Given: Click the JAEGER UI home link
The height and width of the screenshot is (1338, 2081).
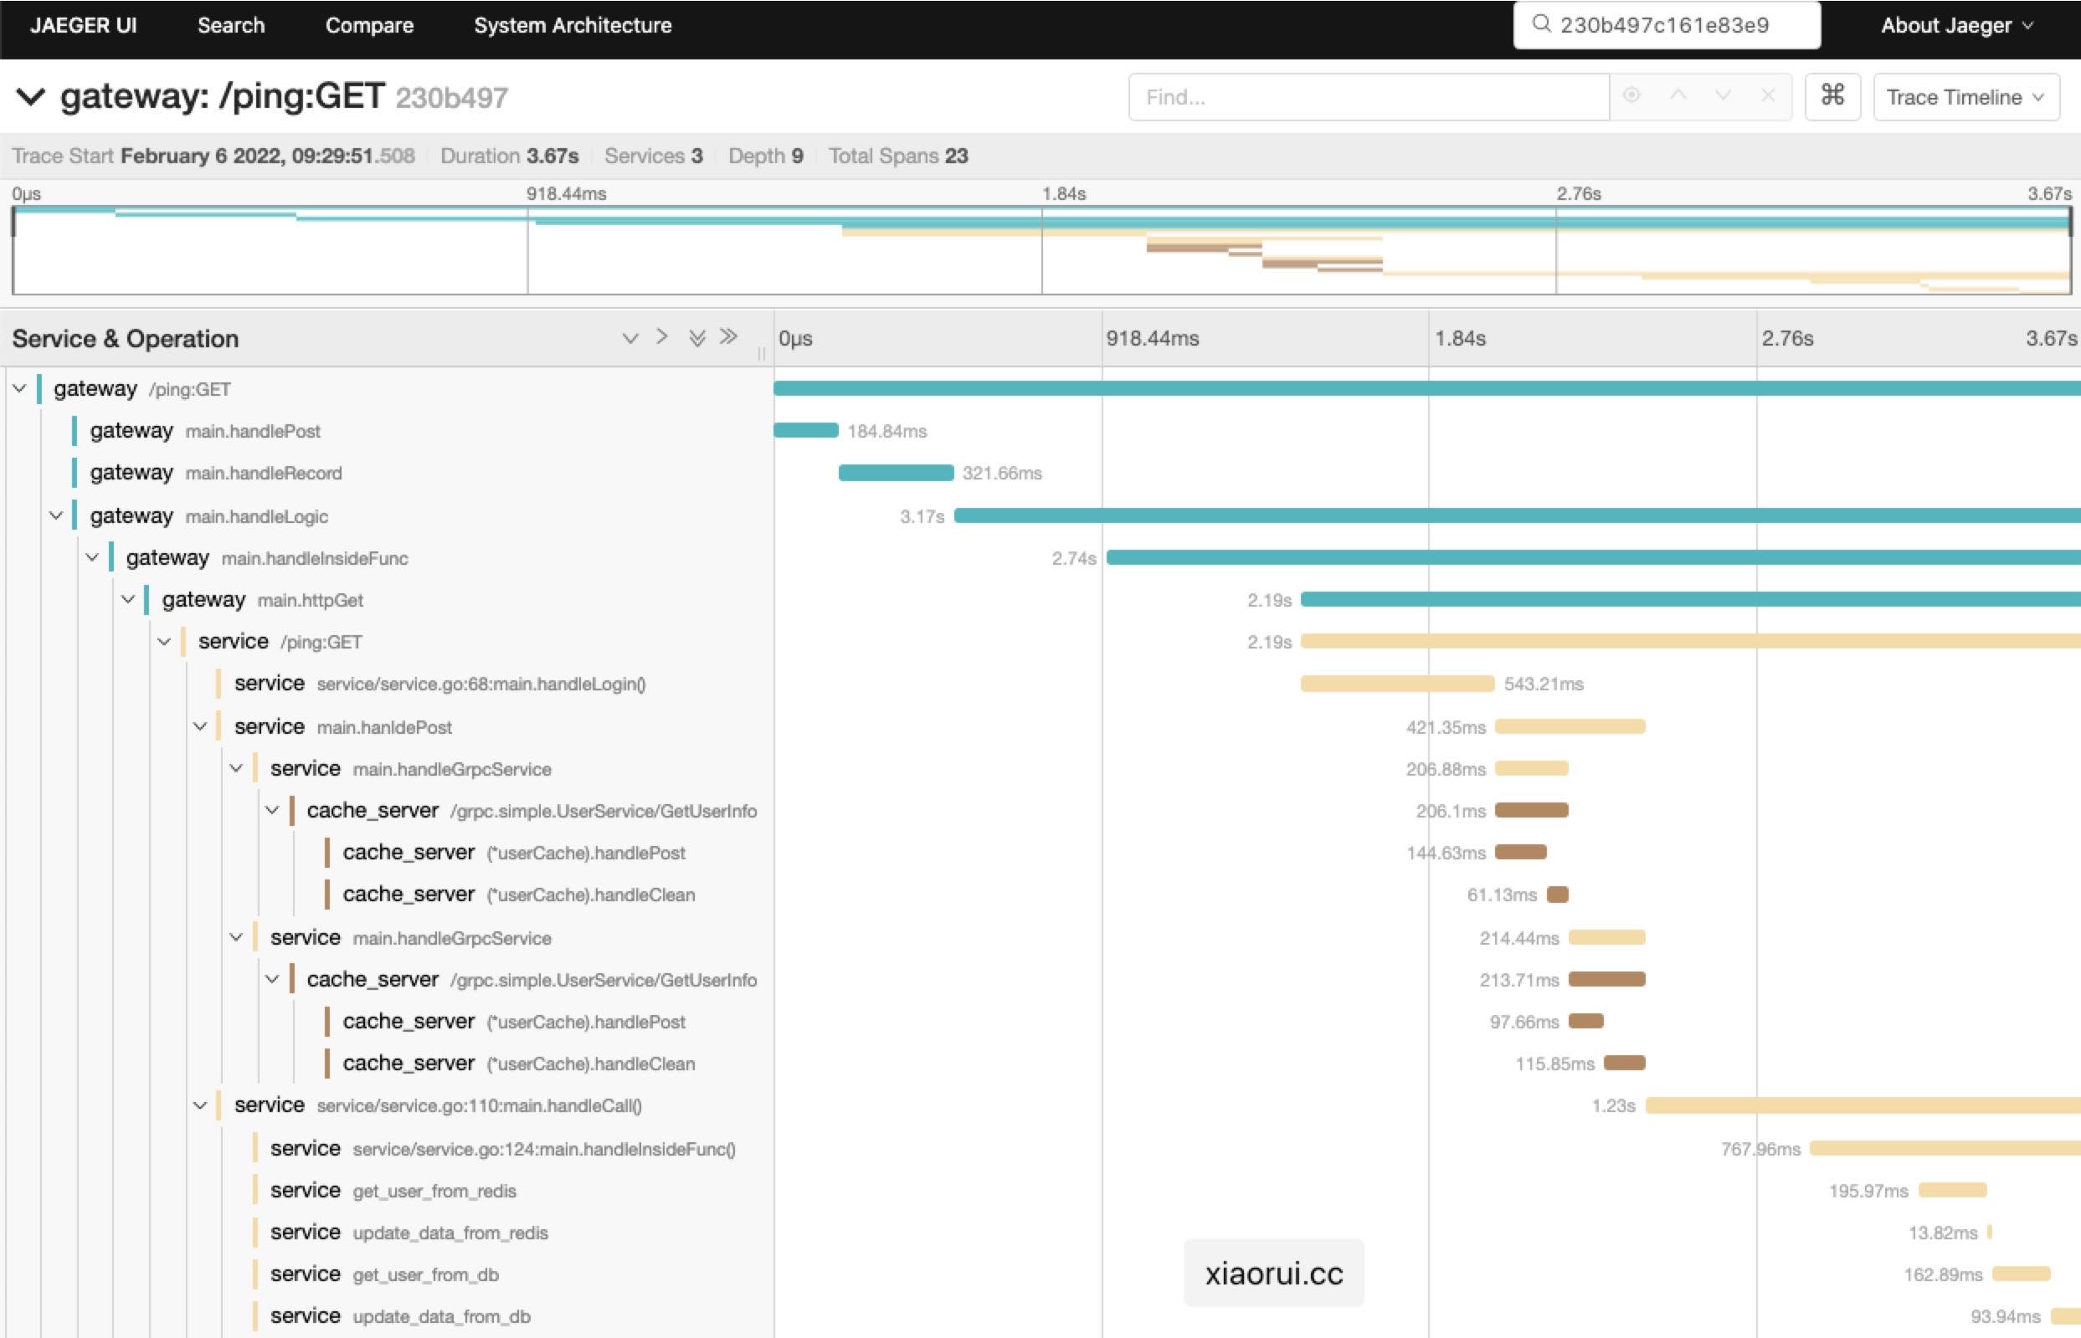Looking at the screenshot, I should [84, 25].
